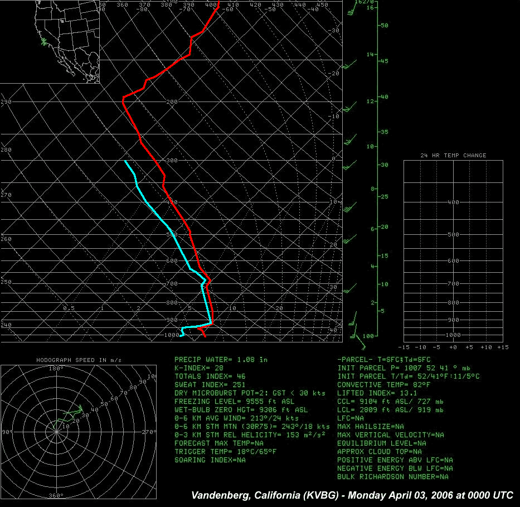Click the "+0" axis label under temp change chart
The width and height of the screenshot is (520, 507).
pyautogui.click(x=453, y=347)
